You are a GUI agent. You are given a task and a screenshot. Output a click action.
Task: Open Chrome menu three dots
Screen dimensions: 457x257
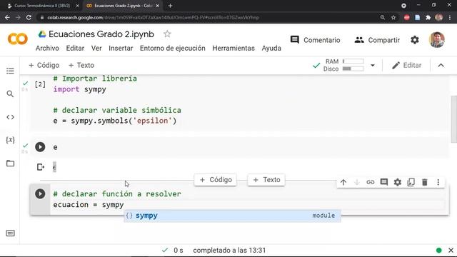point(450,17)
